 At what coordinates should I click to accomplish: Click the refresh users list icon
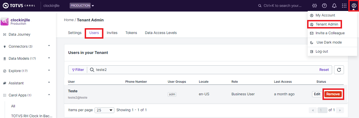(x=339, y=70)
